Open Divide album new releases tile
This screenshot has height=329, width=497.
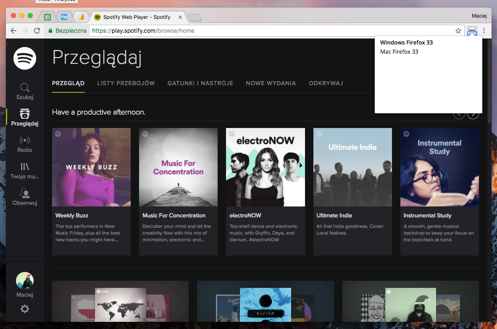[265, 301]
